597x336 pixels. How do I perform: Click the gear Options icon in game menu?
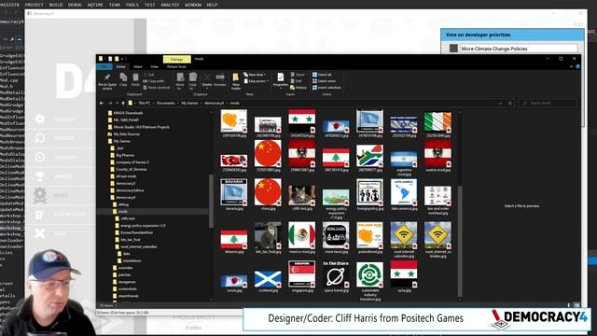[40, 119]
